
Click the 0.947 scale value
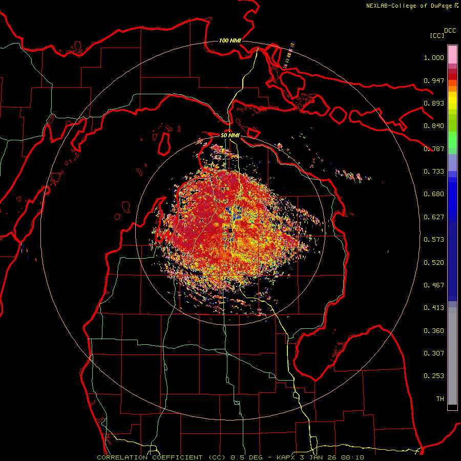click(x=434, y=80)
